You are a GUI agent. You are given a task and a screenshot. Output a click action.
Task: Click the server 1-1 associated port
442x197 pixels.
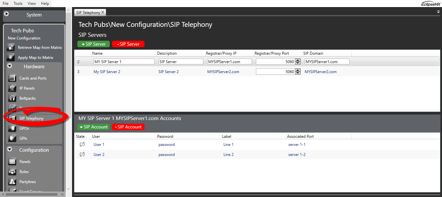click(297, 145)
